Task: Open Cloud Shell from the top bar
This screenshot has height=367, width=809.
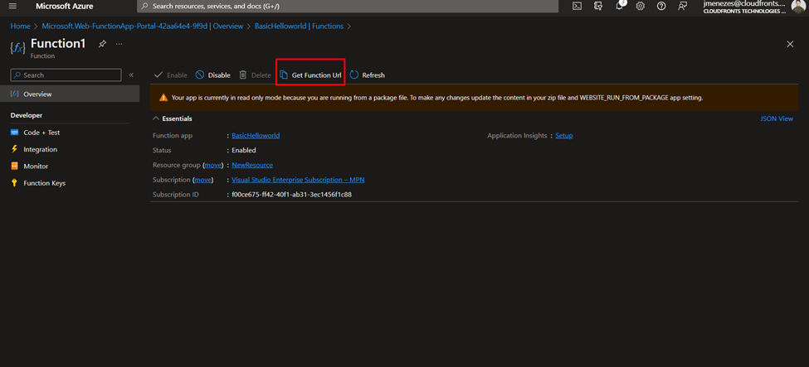Action: (578, 6)
